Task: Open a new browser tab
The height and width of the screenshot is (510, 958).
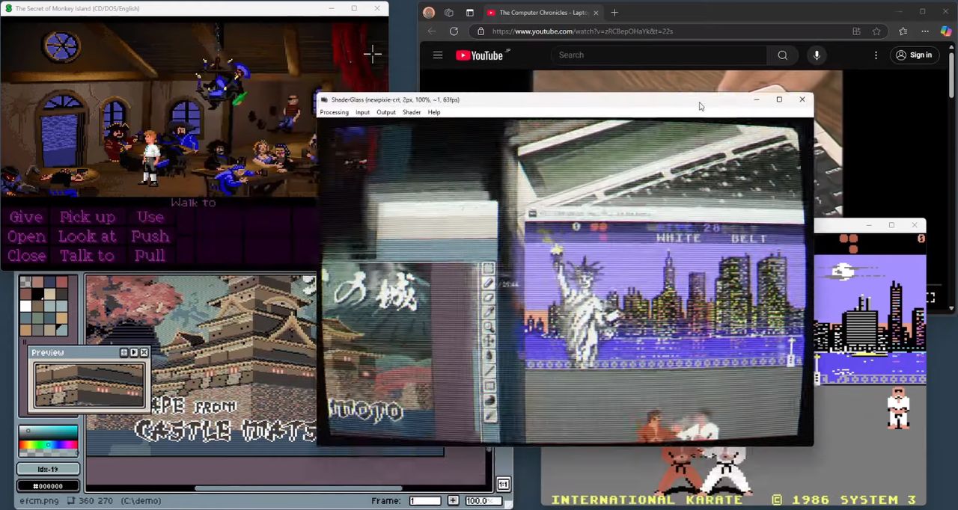Action: coord(614,13)
